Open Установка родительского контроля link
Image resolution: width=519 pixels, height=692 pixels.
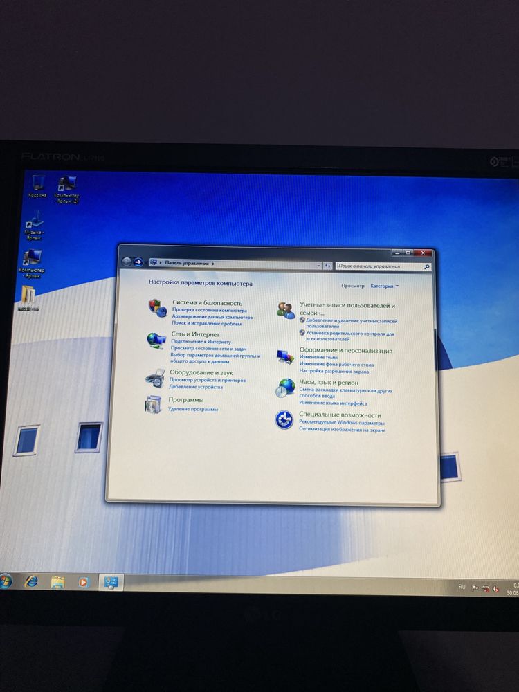(x=350, y=336)
